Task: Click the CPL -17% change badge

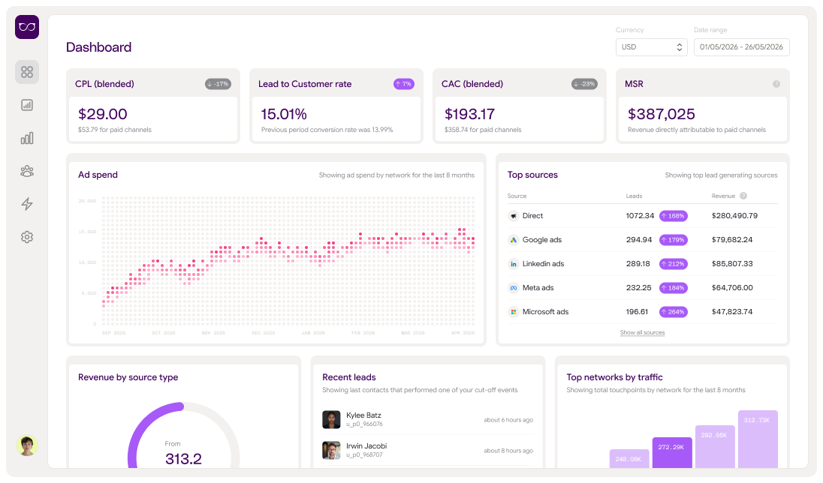Action: [x=218, y=84]
